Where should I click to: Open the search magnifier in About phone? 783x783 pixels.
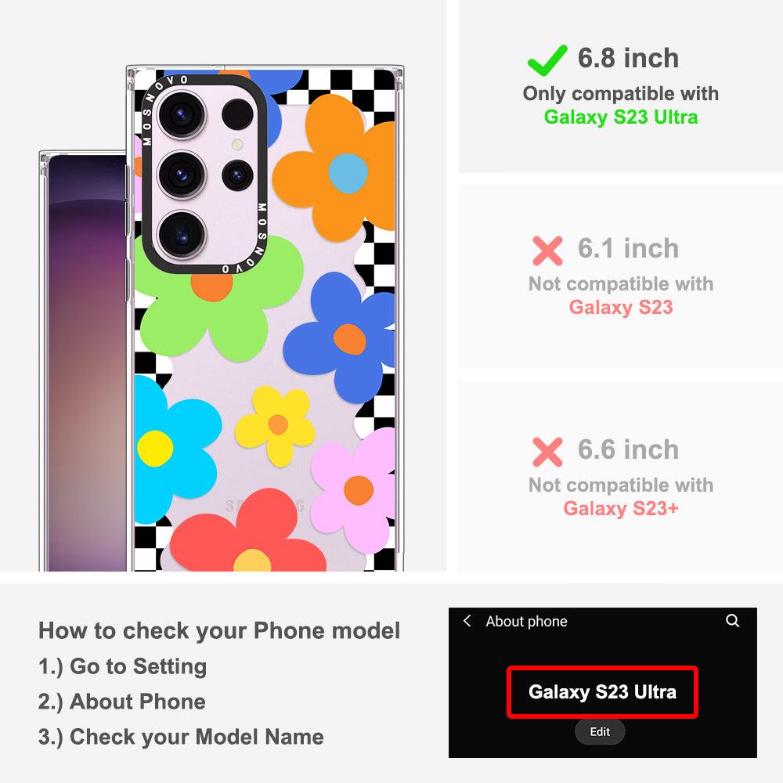tap(732, 621)
